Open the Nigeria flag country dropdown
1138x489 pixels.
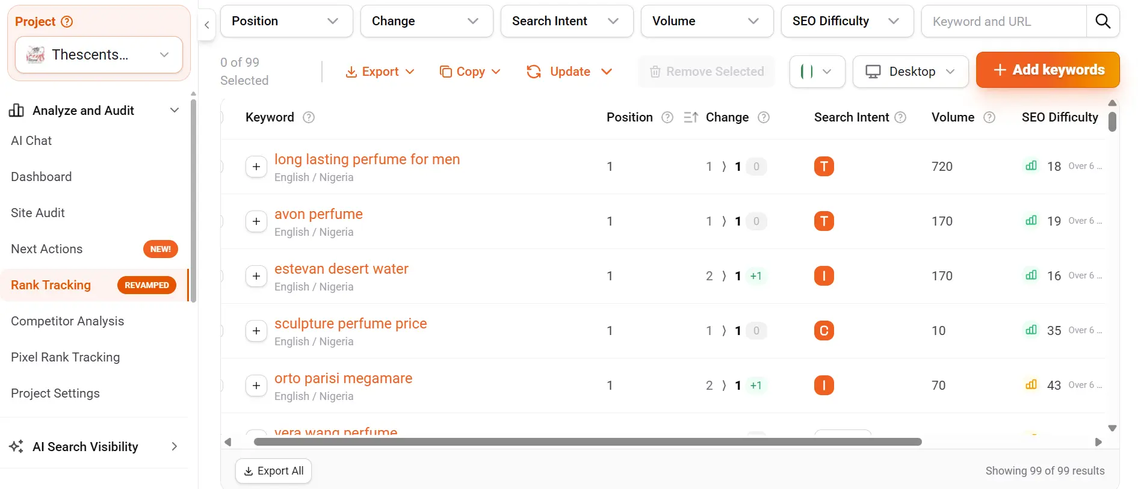pyautogui.click(x=817, y=72)
